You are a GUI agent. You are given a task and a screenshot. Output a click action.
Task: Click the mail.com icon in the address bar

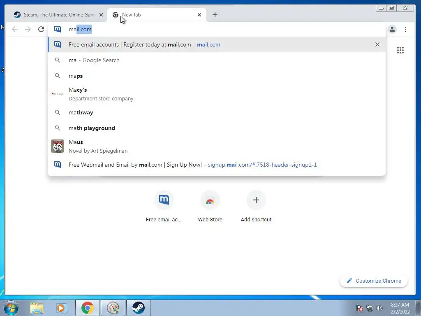pos(58,29)
